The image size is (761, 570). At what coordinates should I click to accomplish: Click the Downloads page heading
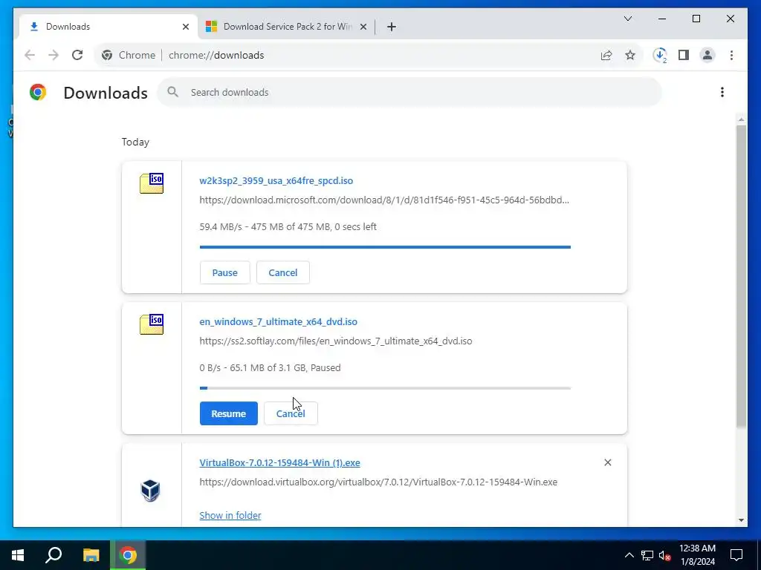[x=106, y=93]
